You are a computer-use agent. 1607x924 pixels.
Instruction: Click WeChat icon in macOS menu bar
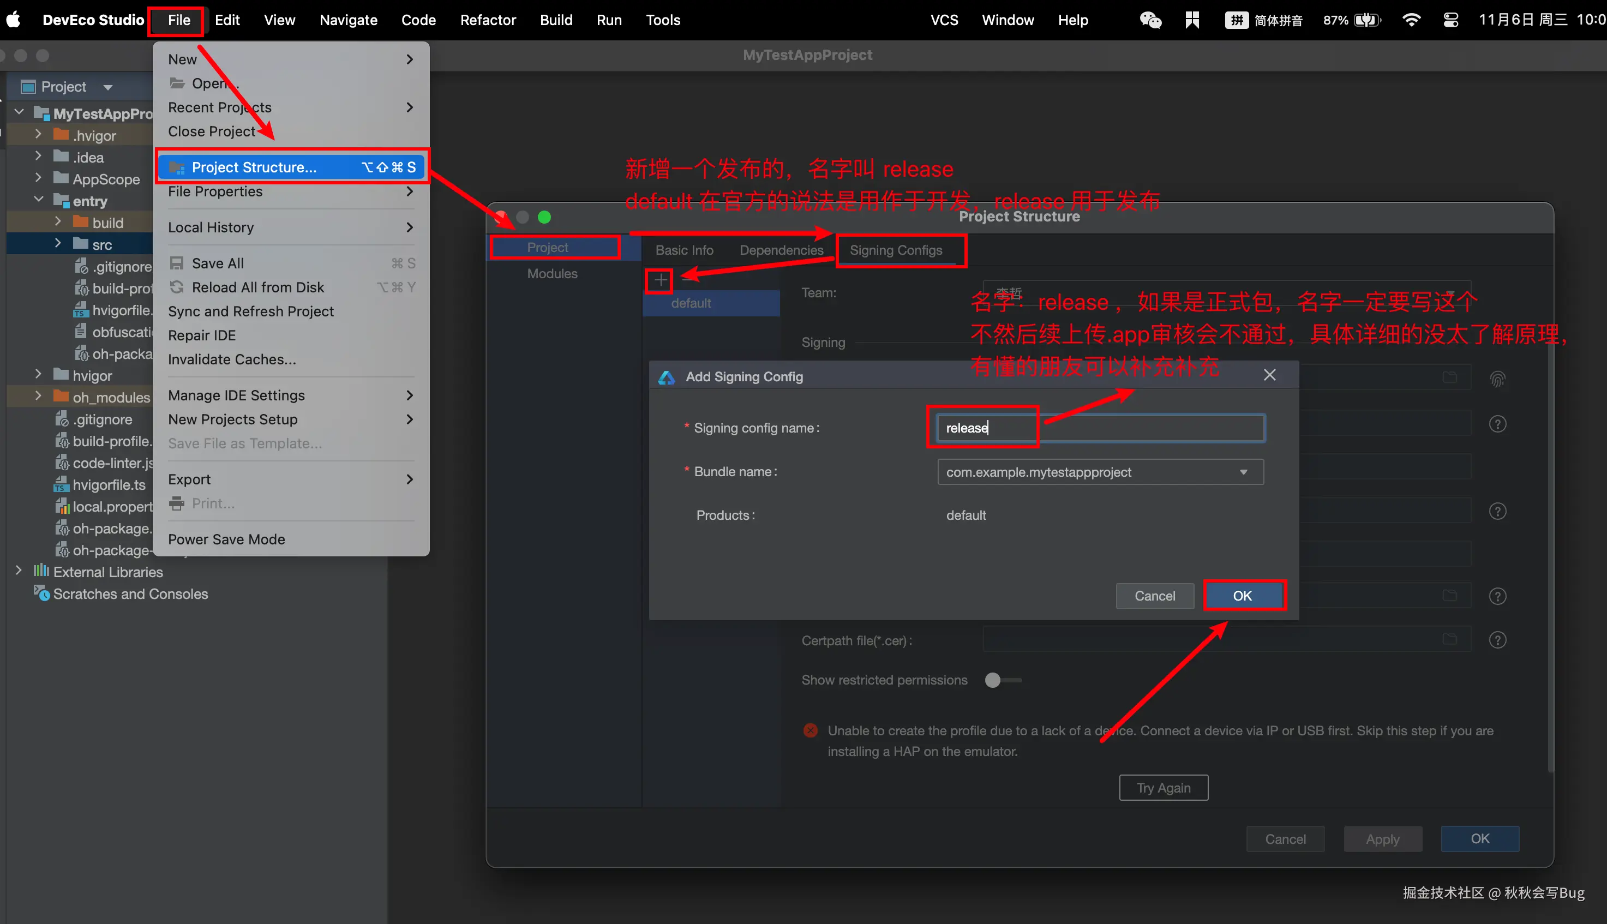pos(1150,20)
